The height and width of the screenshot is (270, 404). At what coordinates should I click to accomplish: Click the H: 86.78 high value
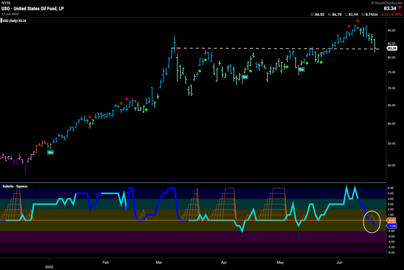(335, 15)
